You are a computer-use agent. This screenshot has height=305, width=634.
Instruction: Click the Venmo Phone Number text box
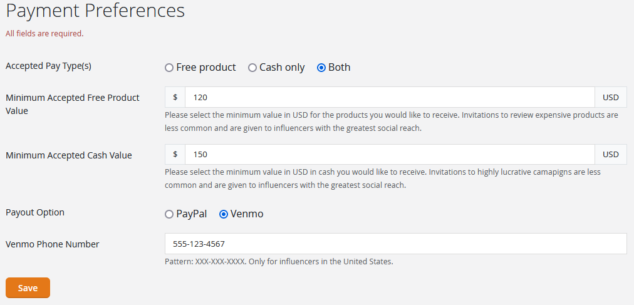(395, 244)
